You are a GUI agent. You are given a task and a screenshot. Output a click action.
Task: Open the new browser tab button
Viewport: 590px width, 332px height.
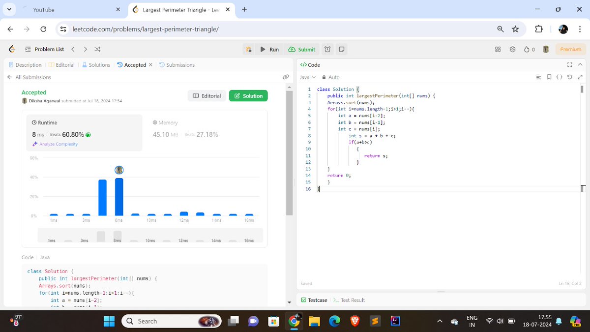pyautogui.click(x=244, y=9)
